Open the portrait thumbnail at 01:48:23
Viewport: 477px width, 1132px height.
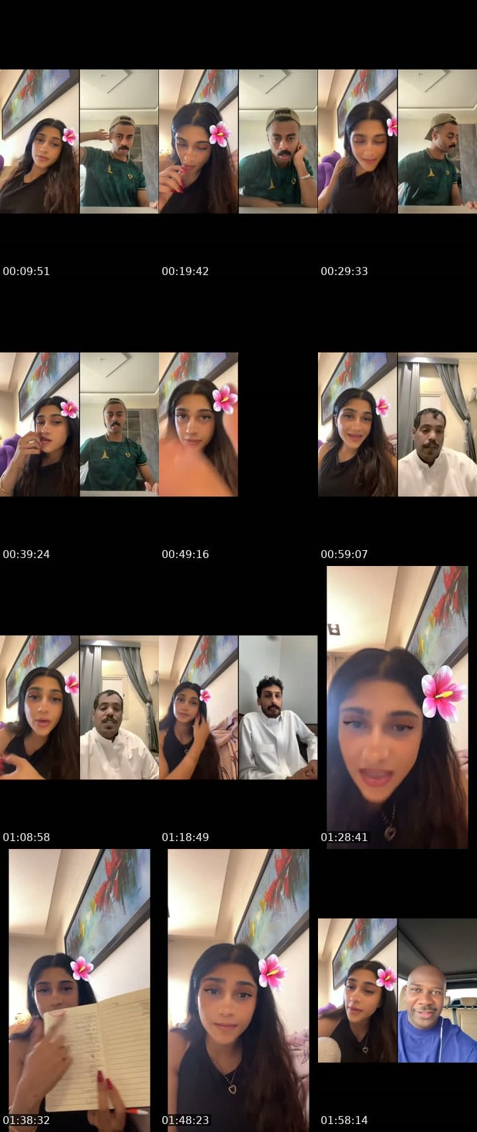point(238,990)
